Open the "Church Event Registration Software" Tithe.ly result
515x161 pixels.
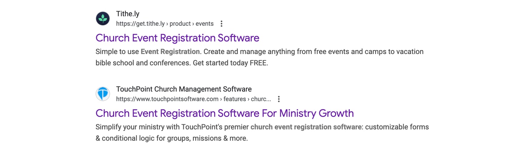177,38
